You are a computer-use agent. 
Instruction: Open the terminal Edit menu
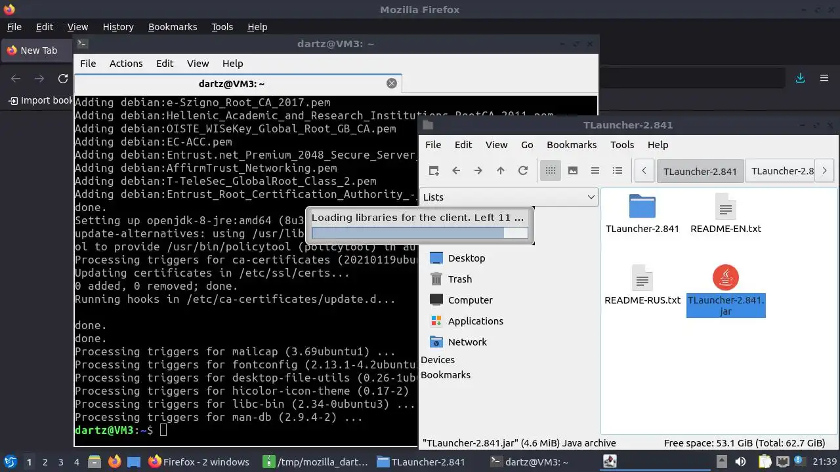coord(165,64)
